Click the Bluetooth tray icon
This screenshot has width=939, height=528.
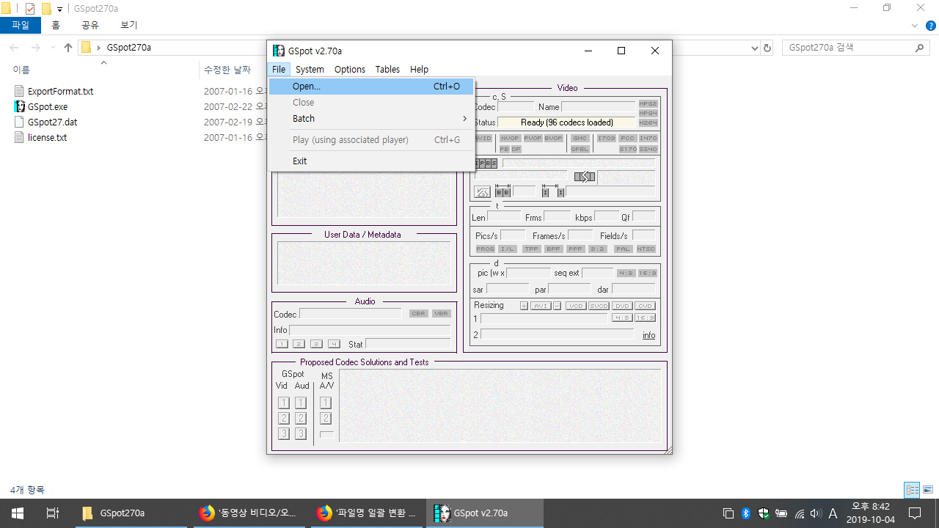point(746,513)
